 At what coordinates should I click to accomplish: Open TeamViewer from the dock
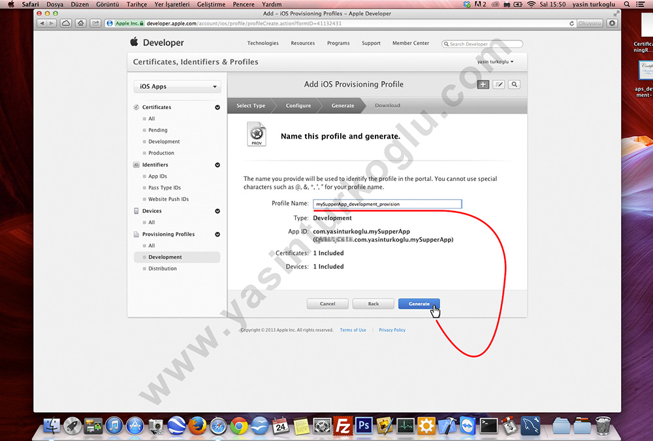point(468,426)
